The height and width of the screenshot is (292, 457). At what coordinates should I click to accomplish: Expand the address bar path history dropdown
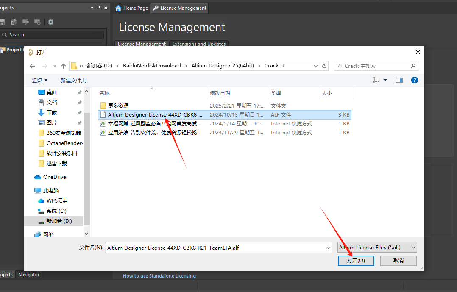(315, 66)
